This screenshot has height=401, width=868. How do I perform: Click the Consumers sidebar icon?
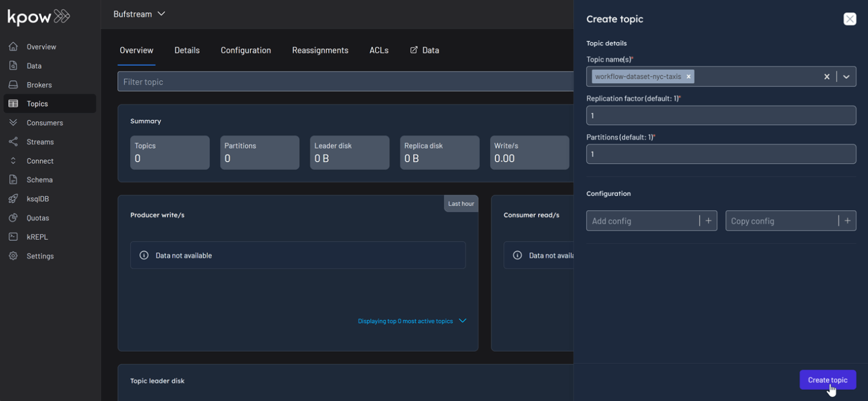click(13, 123)
